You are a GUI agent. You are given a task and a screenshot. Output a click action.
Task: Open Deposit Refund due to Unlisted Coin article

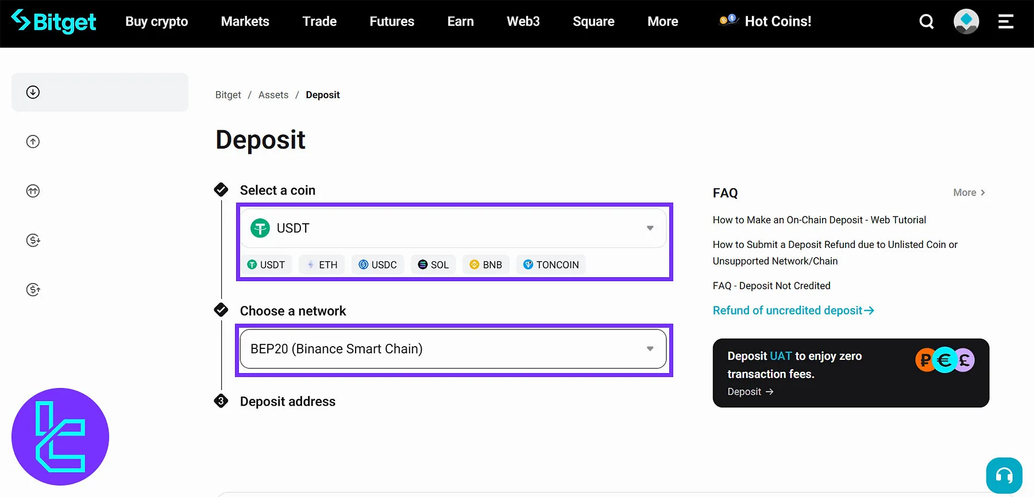pos(835,253)
